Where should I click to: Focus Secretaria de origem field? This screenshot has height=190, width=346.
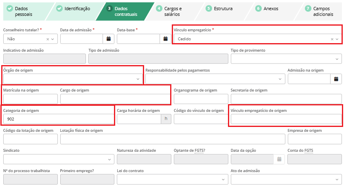286,99
